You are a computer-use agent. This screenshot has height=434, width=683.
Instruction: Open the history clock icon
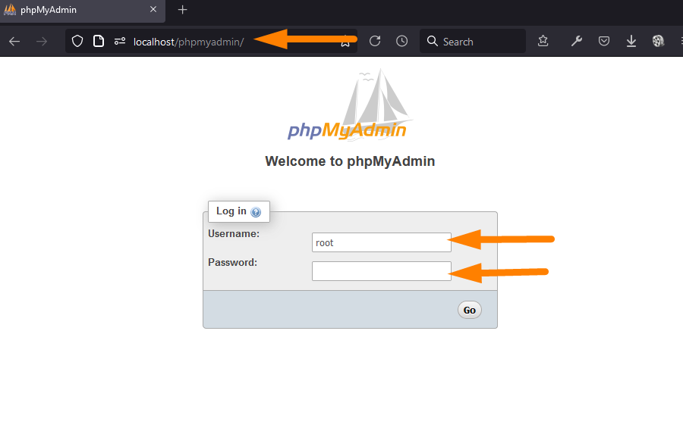(401, 42)
